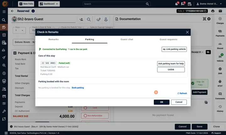Open the calendar schedule icon in header
This screenshot has height=135, width=226.
point(190,4)
